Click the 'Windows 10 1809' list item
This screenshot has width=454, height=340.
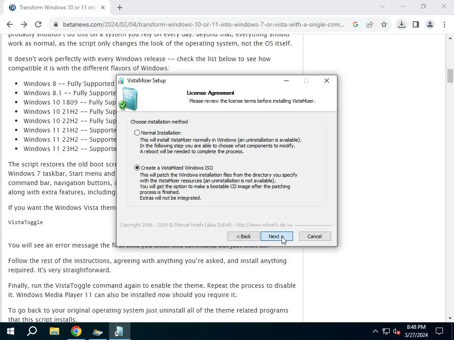[70, 102]
